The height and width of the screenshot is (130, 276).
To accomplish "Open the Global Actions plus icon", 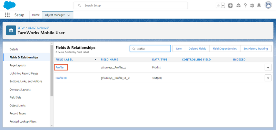I will (x=230, y=6).
